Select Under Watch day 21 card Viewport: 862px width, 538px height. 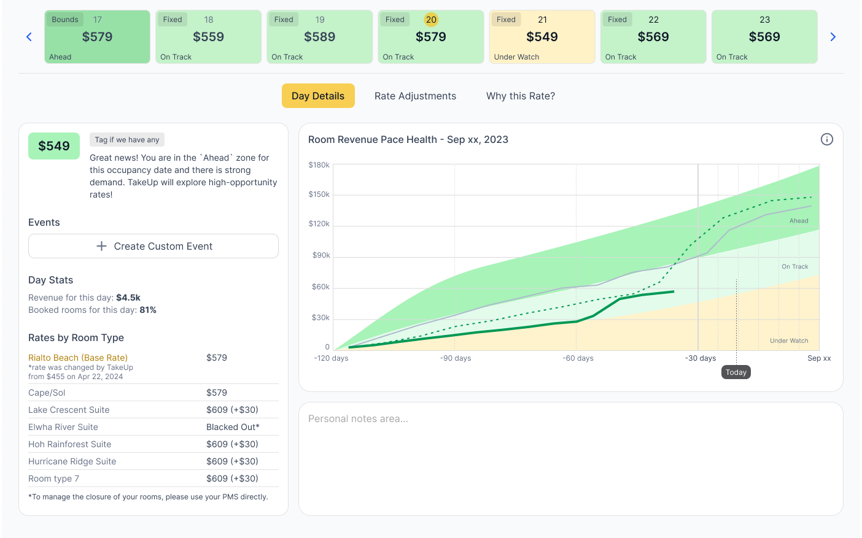click(542, 37)
